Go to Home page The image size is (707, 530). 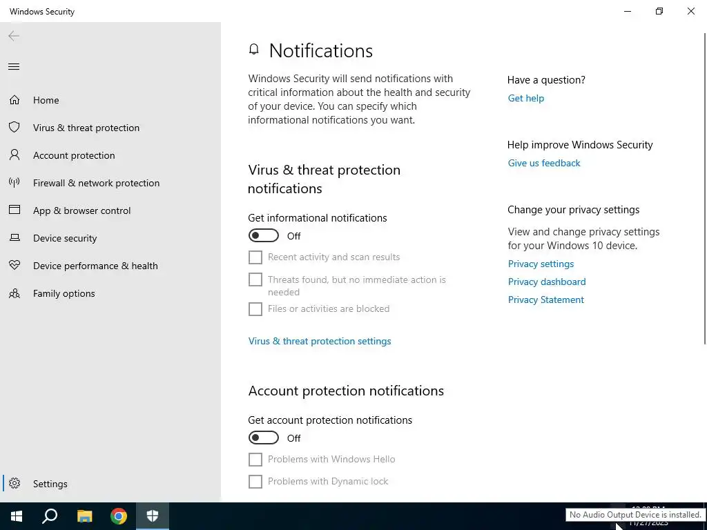[x=110, y=100]
